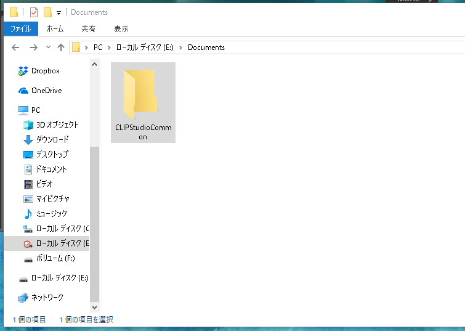Open the ファイル menu tab
This screenshot has height=331, width=465.
tap(21, 28)
